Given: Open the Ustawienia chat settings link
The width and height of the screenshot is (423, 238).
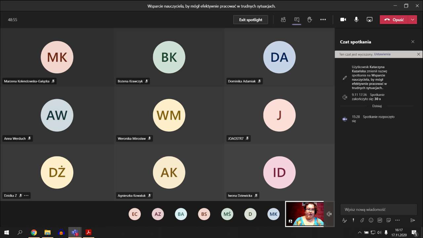Looking at the screenshot, I should (382, 54).
